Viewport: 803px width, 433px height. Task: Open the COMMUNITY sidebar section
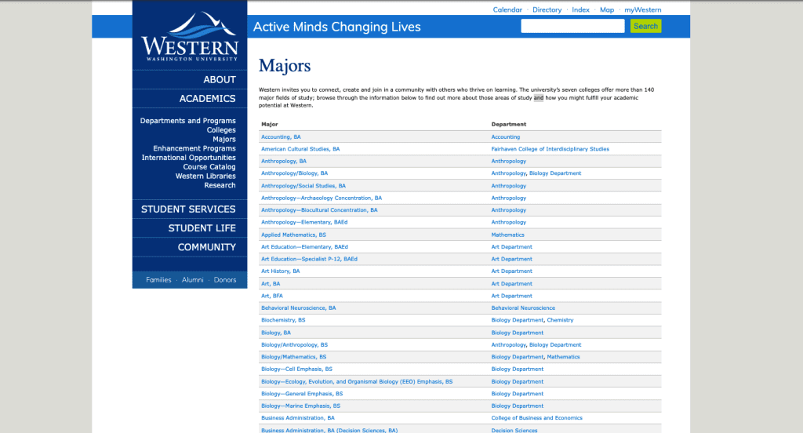click(x=206, y=247)
